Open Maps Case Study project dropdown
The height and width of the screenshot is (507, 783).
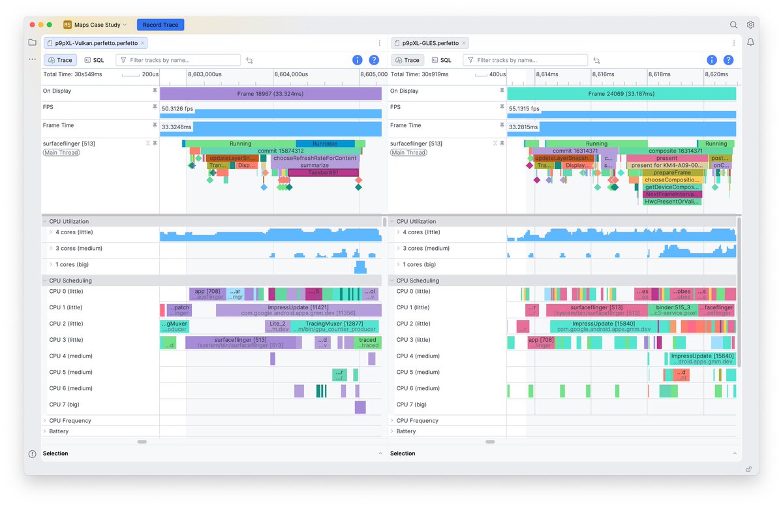point(95,25)
